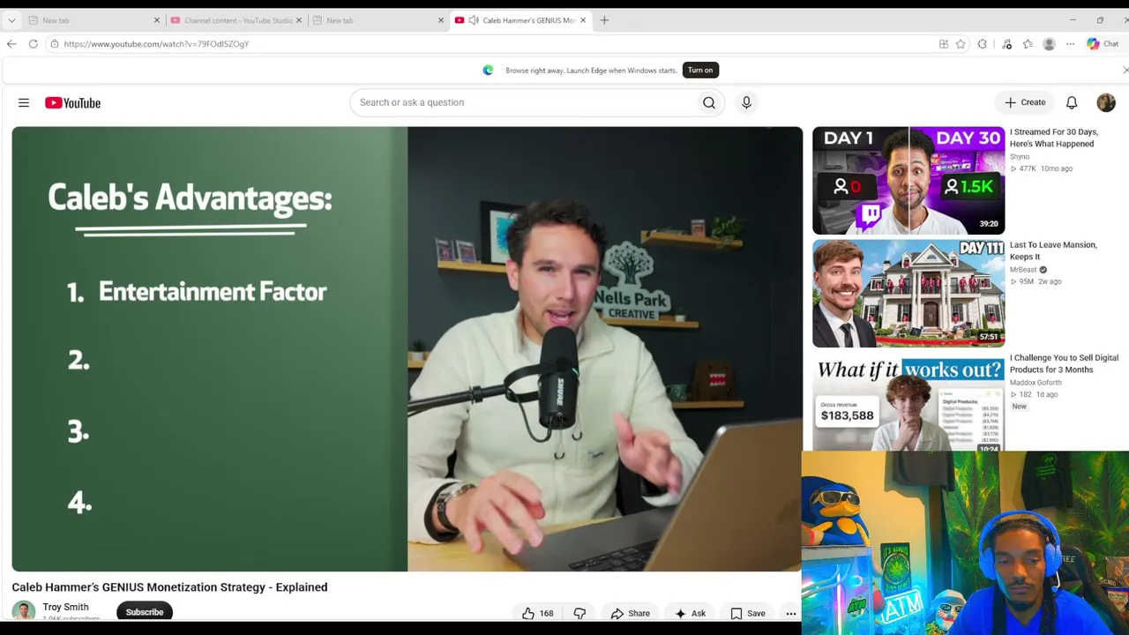Save the video to a playlist
Viewport: 1129px width, 635px height.
point(748,613)
